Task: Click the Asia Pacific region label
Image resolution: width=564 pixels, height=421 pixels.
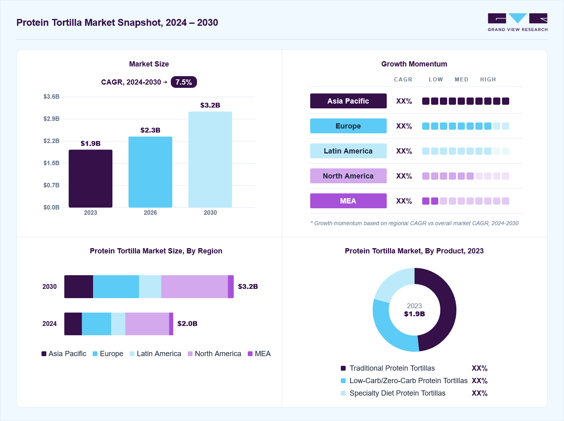Action: coord(348,101)
